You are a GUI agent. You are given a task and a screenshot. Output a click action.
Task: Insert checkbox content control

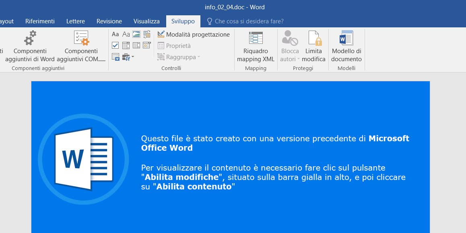pyautogui.click(x=115, y=45)
